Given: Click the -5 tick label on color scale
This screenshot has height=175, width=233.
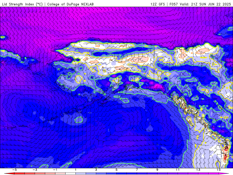Looking at the screenshot, I should (x=14, y=170).
